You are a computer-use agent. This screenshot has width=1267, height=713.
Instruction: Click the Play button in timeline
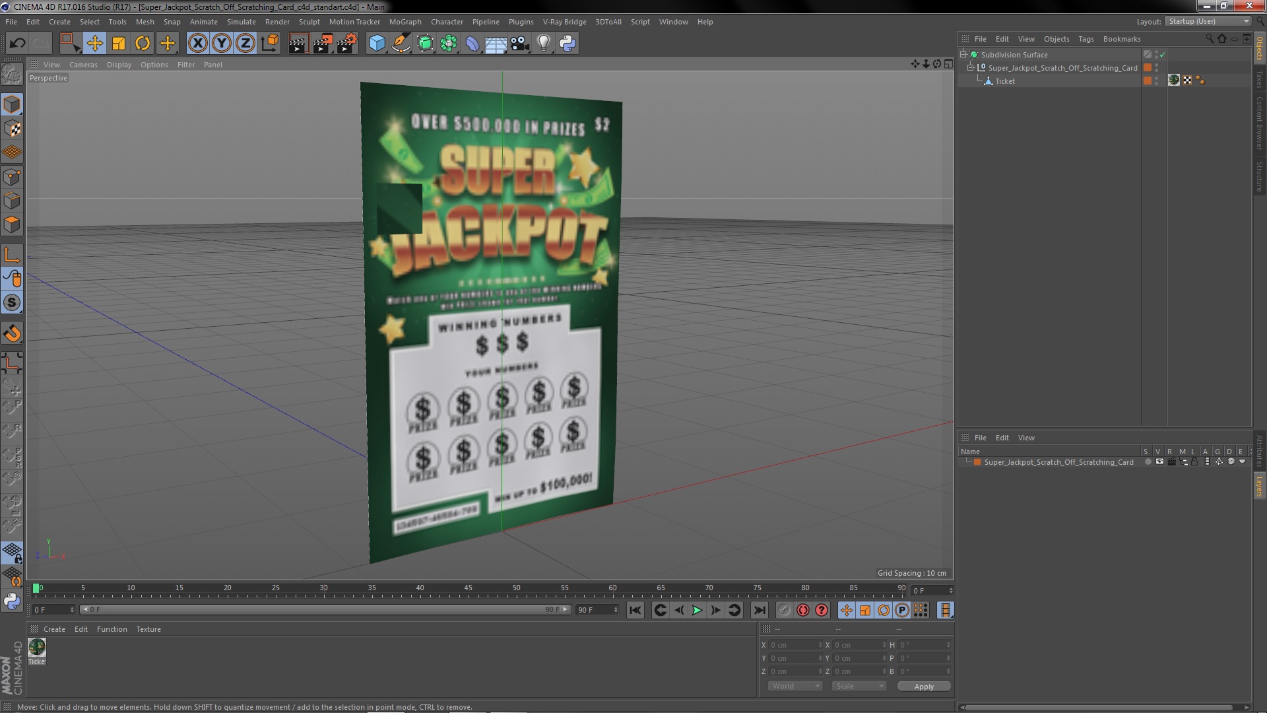tap(697, 610)
